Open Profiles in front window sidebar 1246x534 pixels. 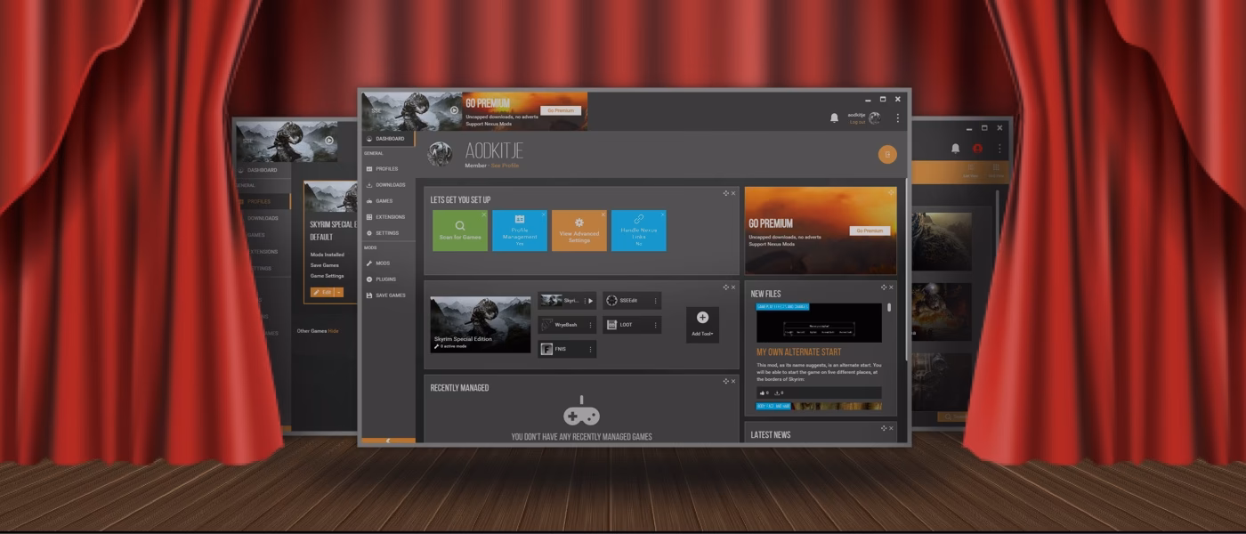[x=388, y=168]
